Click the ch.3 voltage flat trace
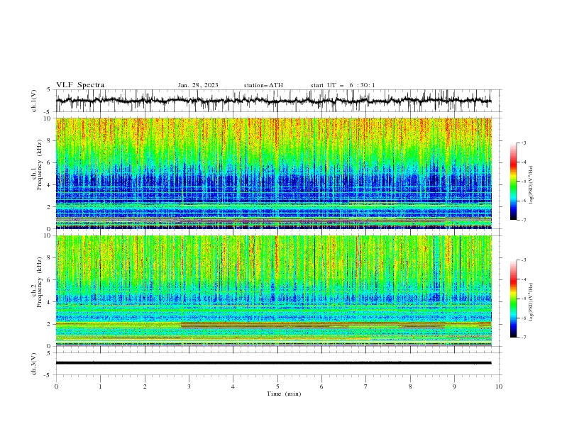The width and height of the screenshot is (562, 434). (273, 363)
